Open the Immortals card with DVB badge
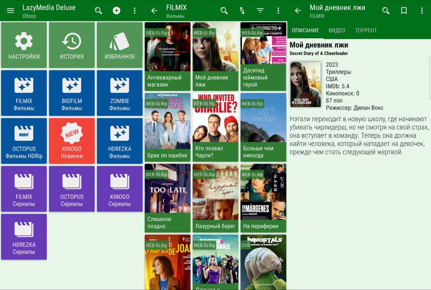431x290 pixels. click(263, 262)
